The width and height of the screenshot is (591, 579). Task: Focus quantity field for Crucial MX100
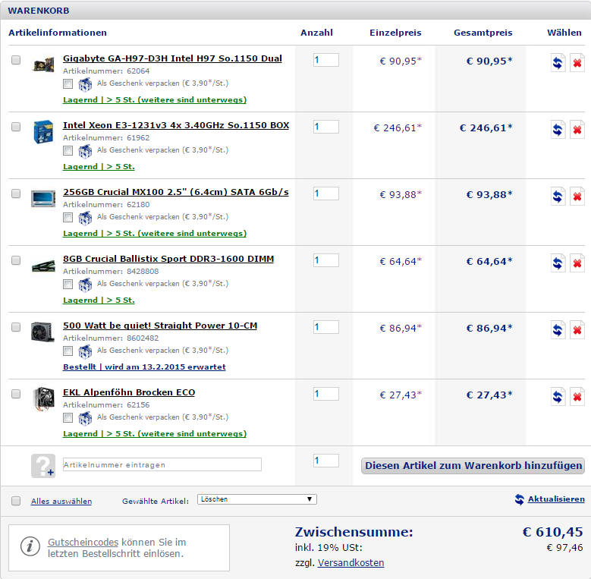pyautogui.click(x=326, y=194)
